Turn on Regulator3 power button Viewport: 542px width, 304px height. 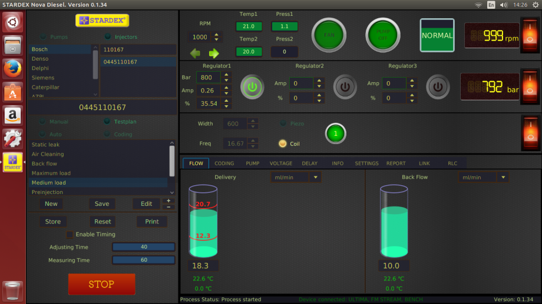coord(438,87)
